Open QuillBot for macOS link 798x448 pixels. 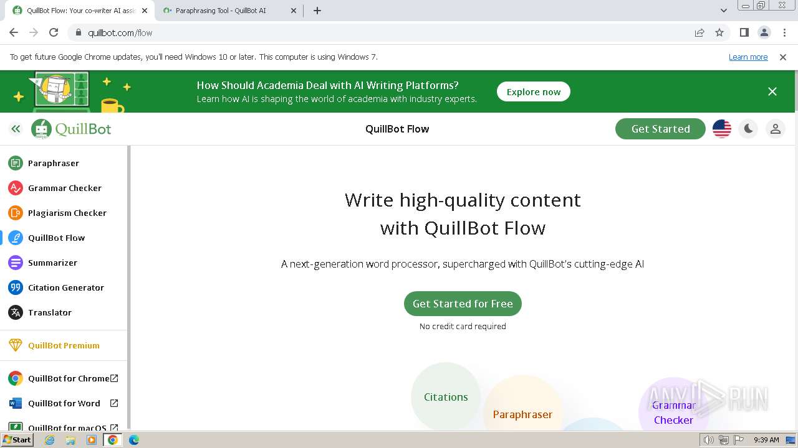pyautogui.click(x=67, y=427)
